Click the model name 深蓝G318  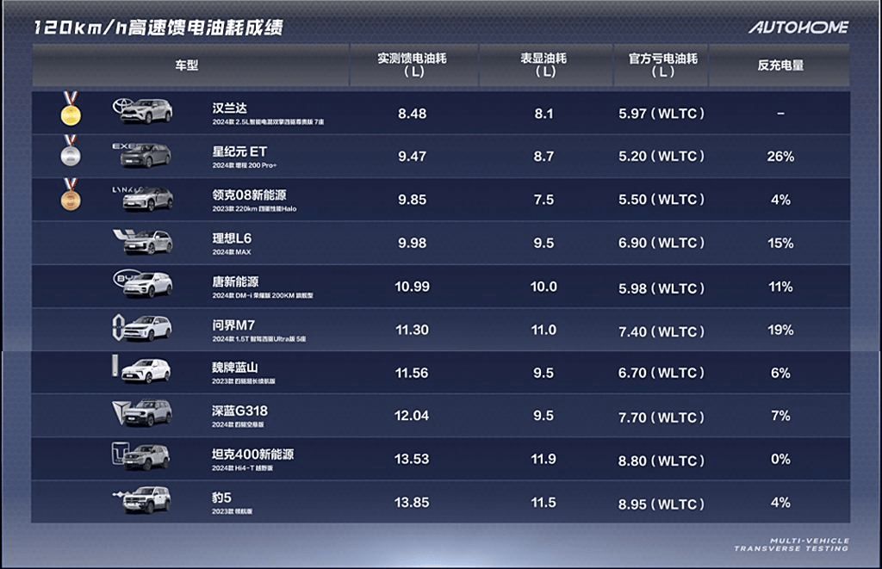coord(239,411)
